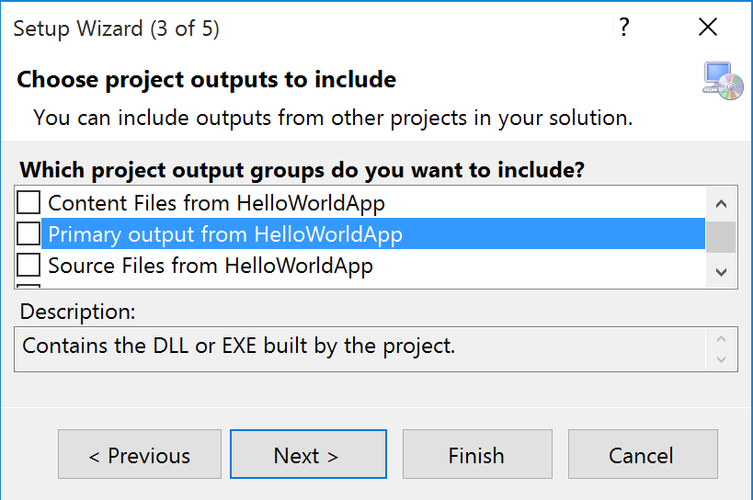Viewport: 753px width, 500px height.
Task: Tick the partially visible checkbox below Source Files
Action: pyautogui.click(x=29, y=287)
